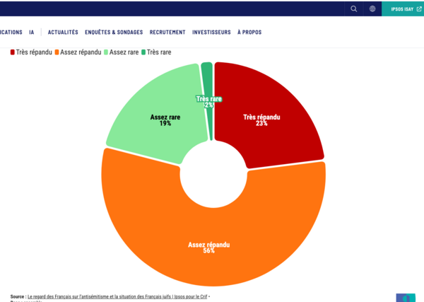Toggle the Assez répandu legend entry

78,52
